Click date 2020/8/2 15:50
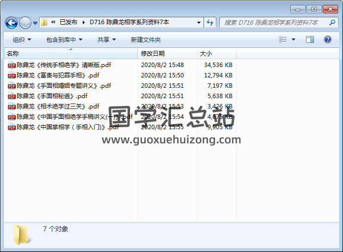This screenshot has width=343, height=252. pos(162,75)
